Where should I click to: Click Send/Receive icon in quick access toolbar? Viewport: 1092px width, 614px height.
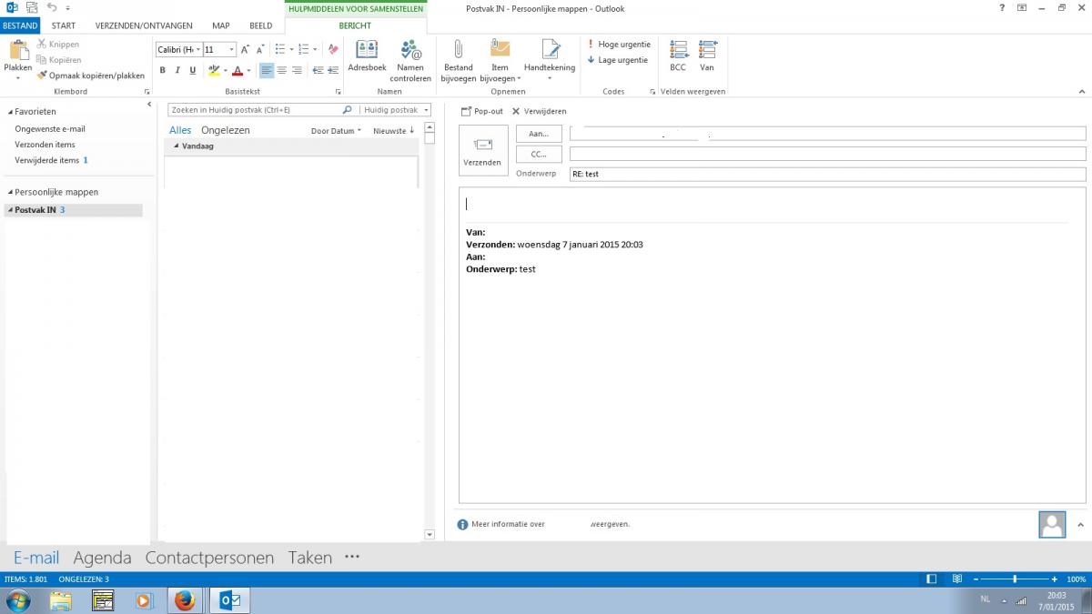click(x=32, y=7)
